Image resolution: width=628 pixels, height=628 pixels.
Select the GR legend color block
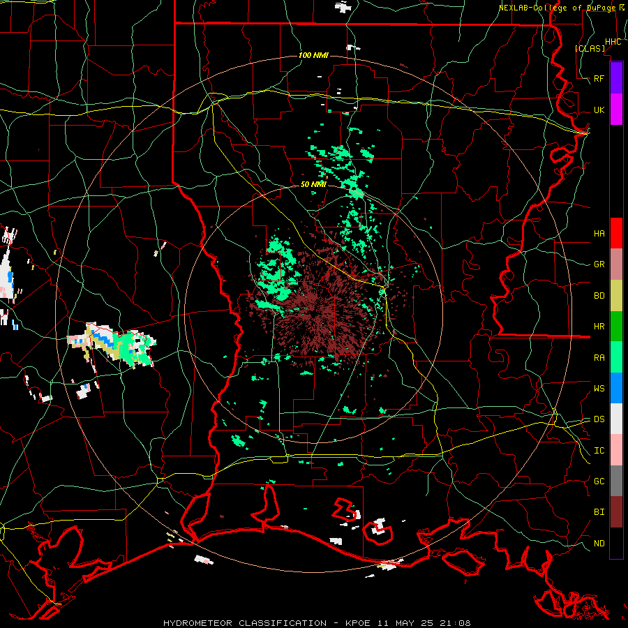pyautogui.click(x=616, y=264)
